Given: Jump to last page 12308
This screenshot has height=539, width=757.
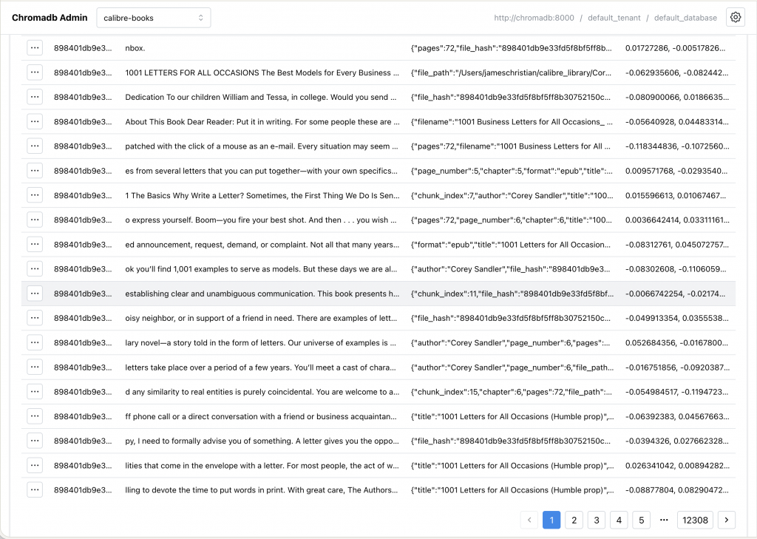Looking at the screenshot, I should coord(695,520).
